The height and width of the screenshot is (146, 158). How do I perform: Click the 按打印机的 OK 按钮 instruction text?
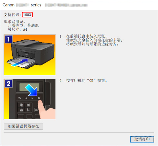pyautogui.click(x=87, y=81)
